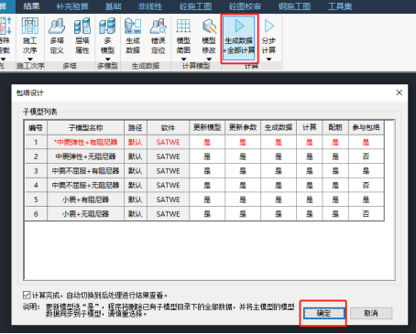Viewport: 416px width, 334px height.
Task: Click the 取消 button
Action: coord(371,313)
